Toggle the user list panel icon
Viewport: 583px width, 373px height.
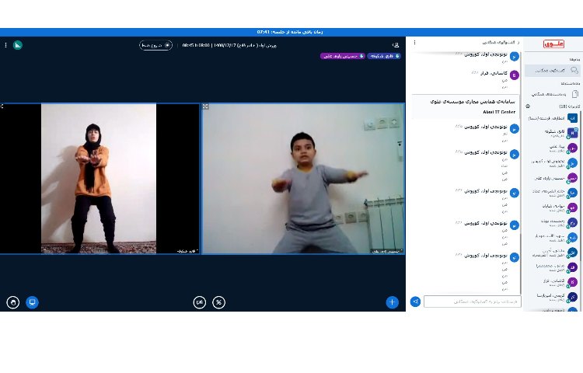tap(396, 45)
